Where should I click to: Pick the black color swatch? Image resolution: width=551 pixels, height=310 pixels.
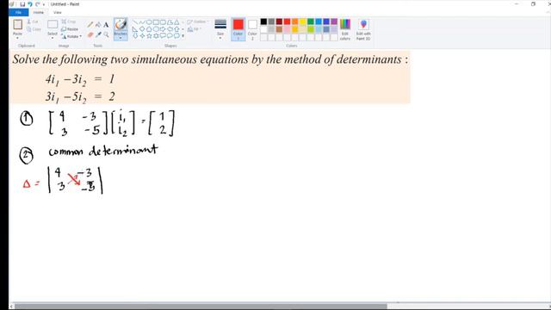pyautogui.click(x=263, y=22)
